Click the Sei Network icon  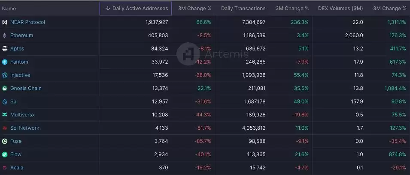point(5,128)
